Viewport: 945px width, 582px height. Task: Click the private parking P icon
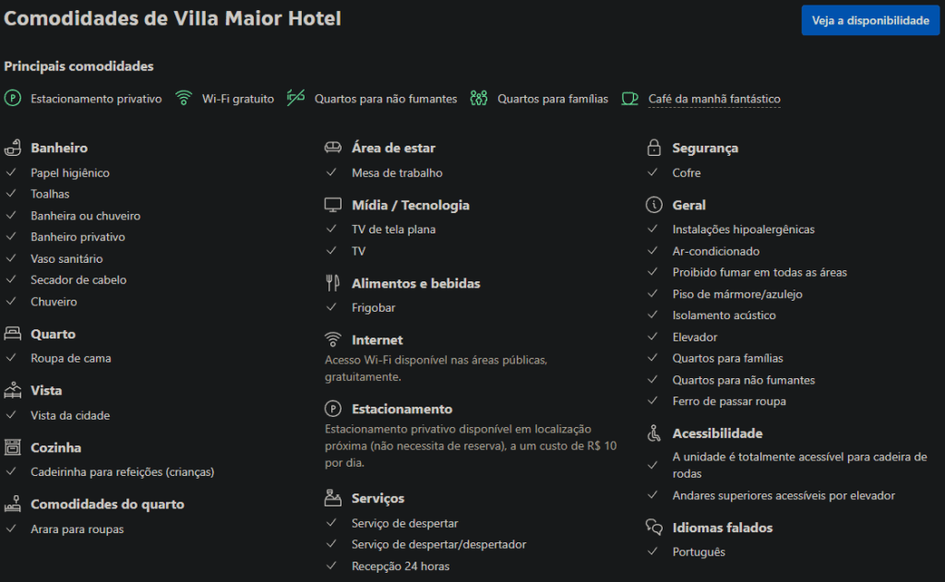(x=13, y=99)
